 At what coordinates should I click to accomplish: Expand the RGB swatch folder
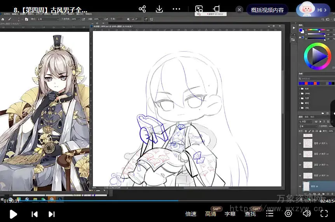click(302, 88)
